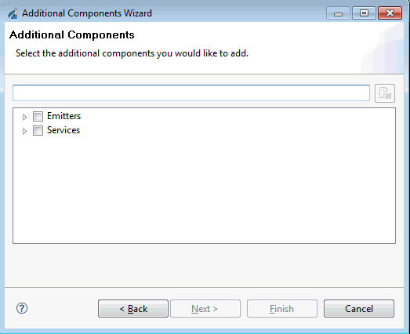This screenshot has height=334, width=410.
Task: Close the wizard with the red X
Action: [x=390, y=13]
